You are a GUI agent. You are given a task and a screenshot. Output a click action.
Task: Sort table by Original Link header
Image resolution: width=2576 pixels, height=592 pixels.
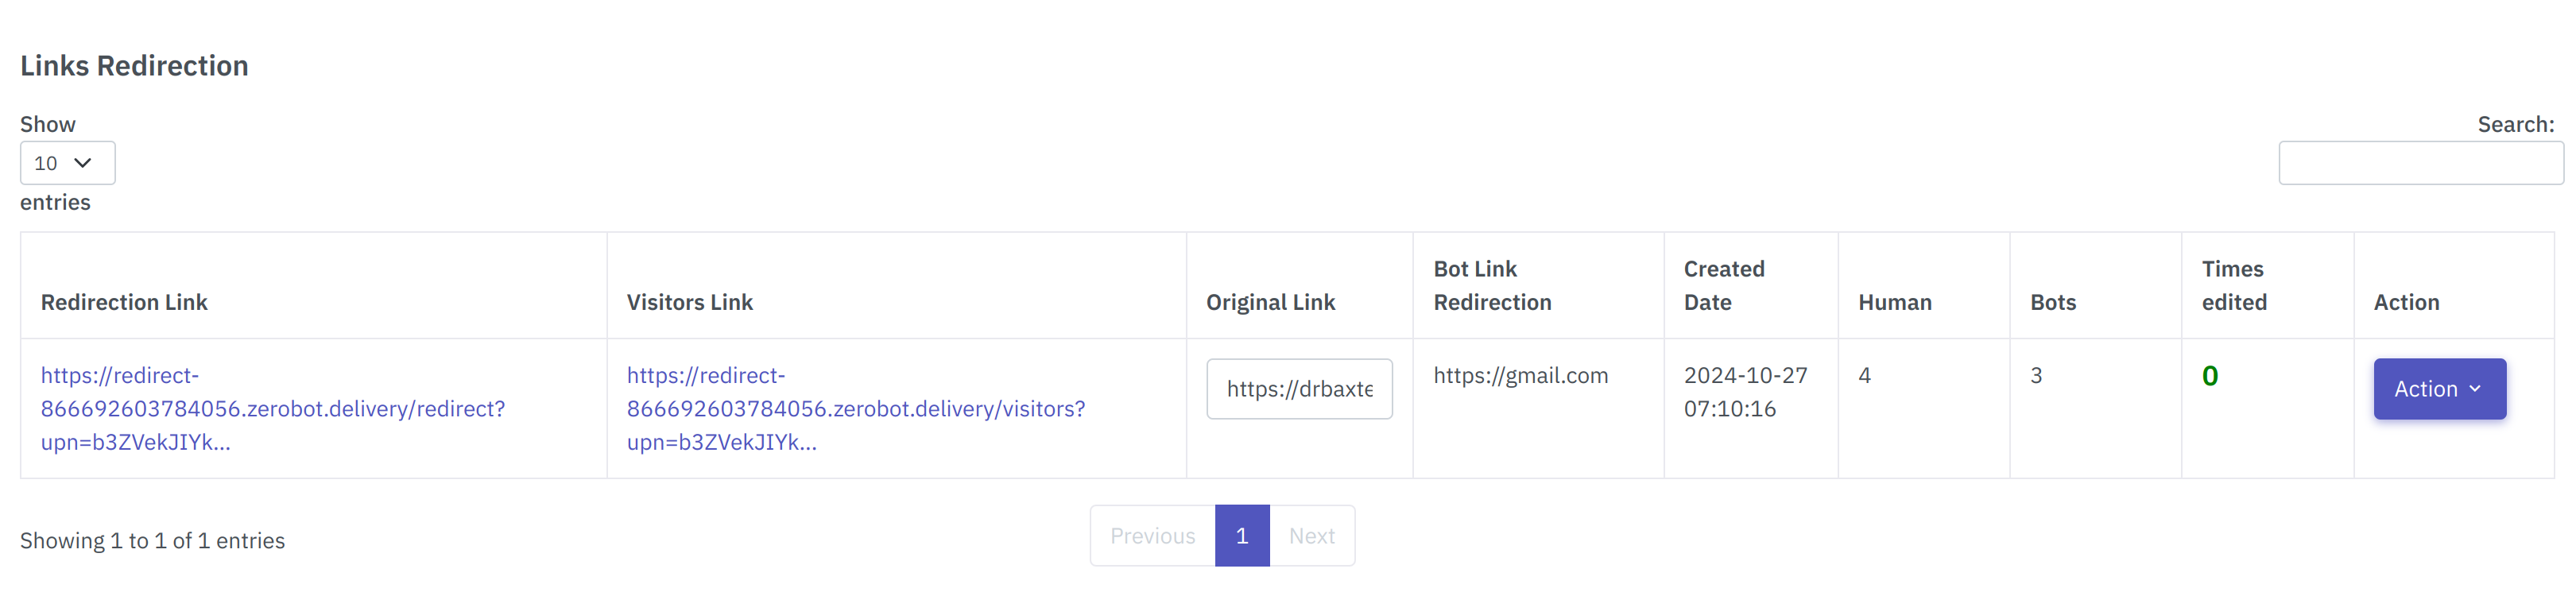[x=1270, y=301]
